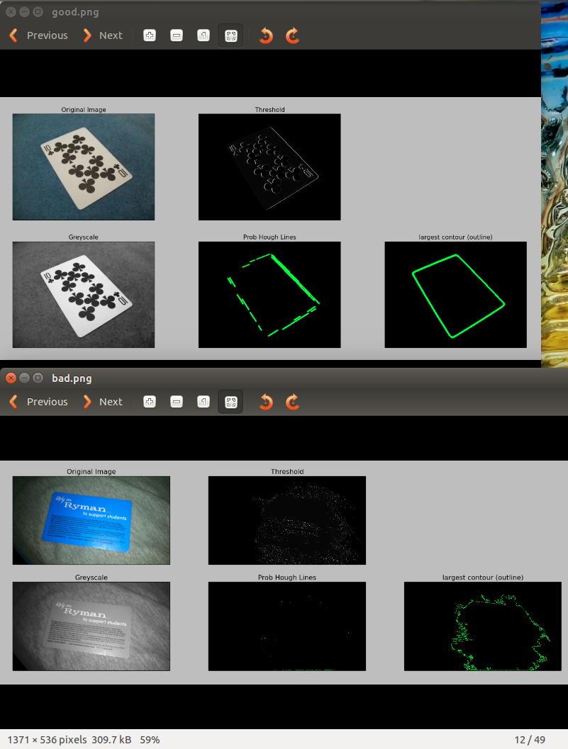Screen dimensions: 568x749
Task: Click the playing card Greyscale plot in good.png
Action: click(84, 295)
